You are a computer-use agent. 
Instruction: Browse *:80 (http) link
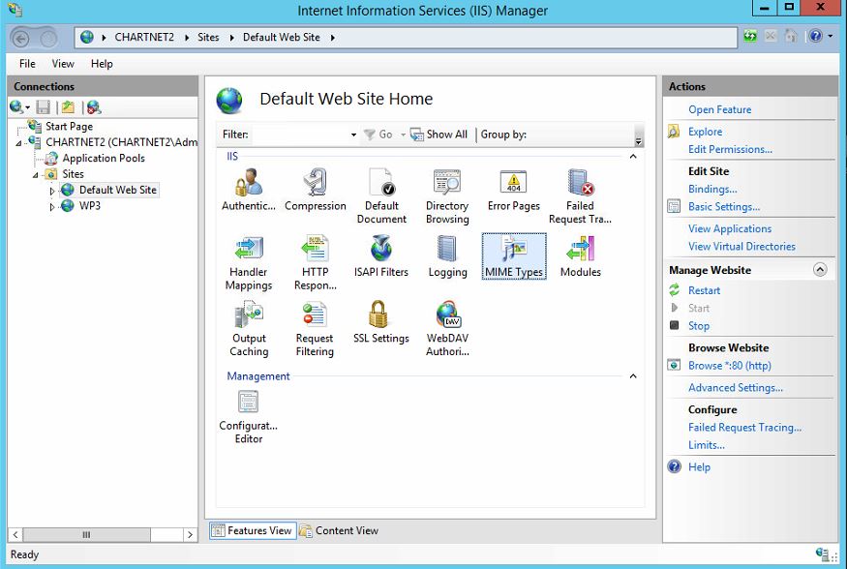point(729,366)
